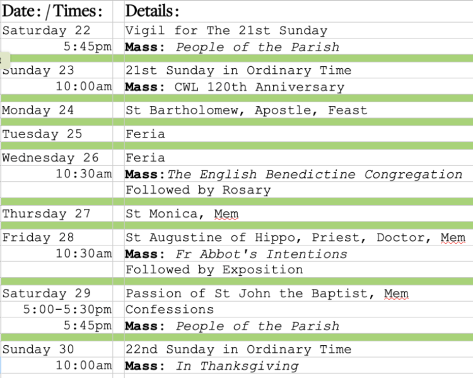
Task: Select 'St Augustine of Hippo' cell
Action: point(299,237)
